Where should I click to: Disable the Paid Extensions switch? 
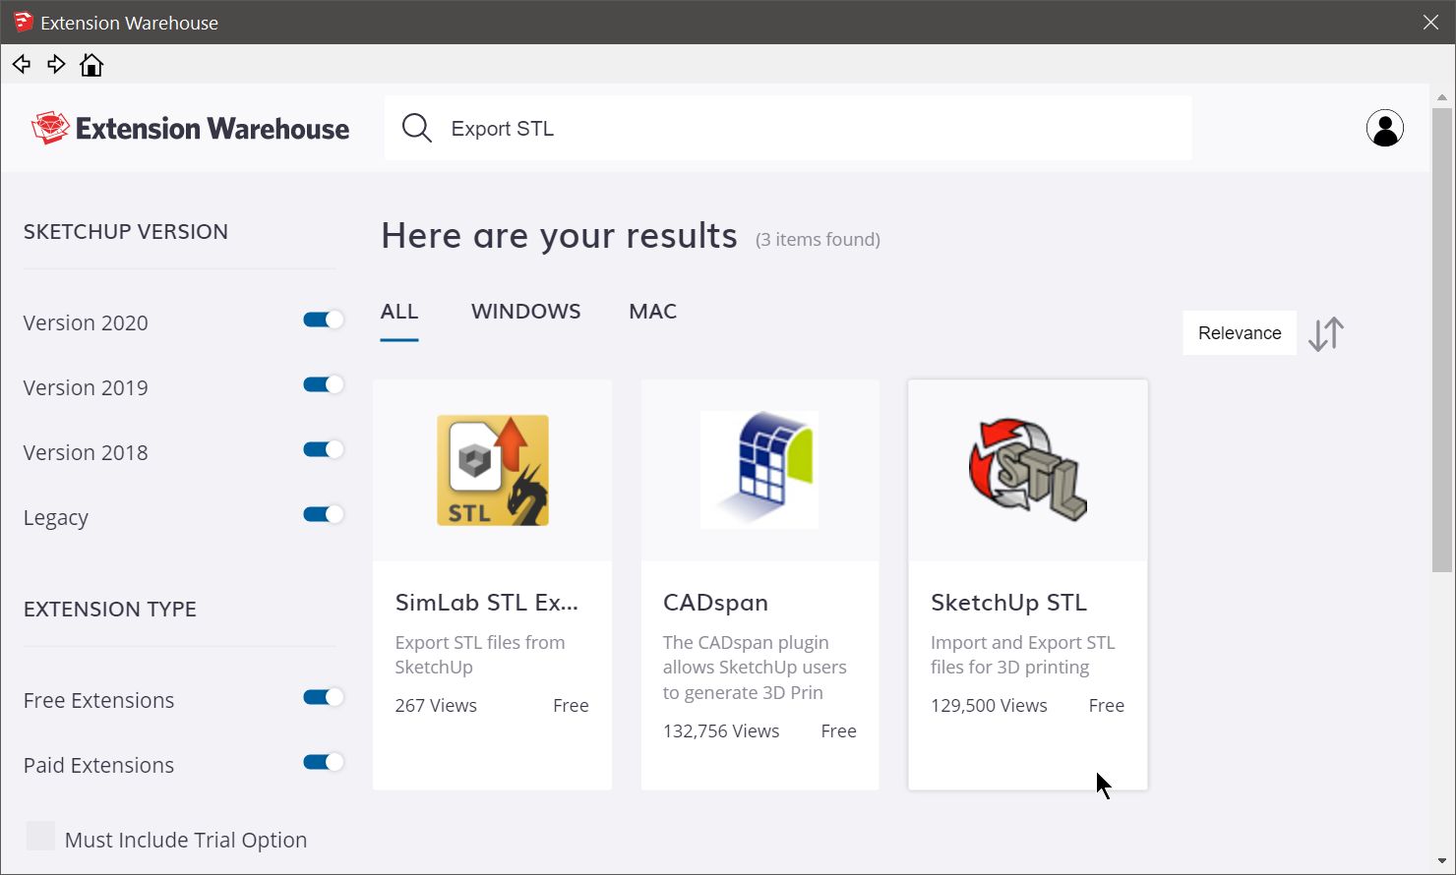(x=323, y=762)
